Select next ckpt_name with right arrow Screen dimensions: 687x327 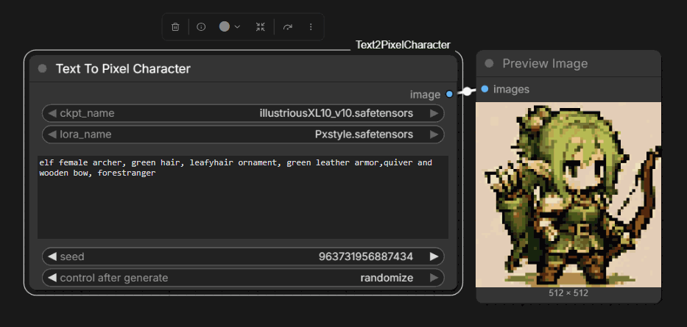point(434,113)
